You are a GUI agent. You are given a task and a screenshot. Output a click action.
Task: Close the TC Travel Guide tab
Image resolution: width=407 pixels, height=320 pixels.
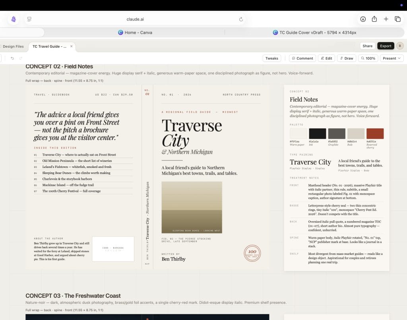point(72,46)
